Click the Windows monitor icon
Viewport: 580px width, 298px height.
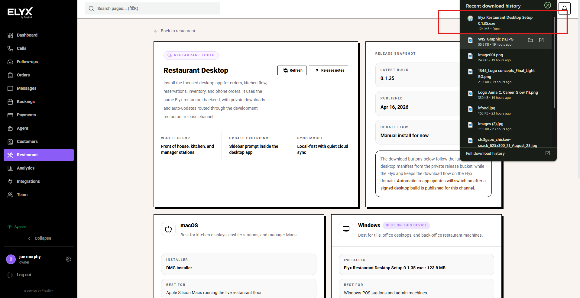tap(346, 229)
